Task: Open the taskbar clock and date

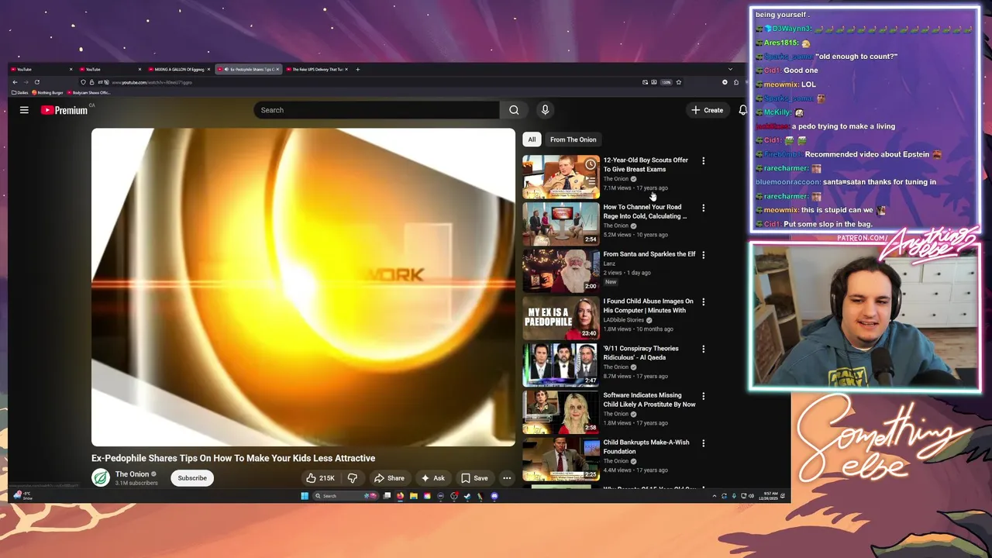Action: click(x=768, y=496)
